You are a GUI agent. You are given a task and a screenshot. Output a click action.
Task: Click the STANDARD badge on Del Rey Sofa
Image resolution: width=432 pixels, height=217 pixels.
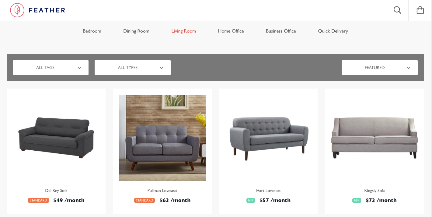[38, 200]
